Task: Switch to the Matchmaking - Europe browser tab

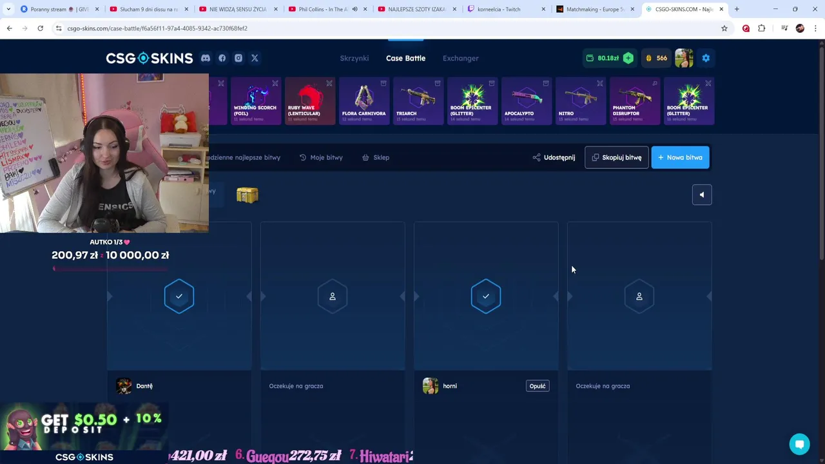Action: coord(595,9)
